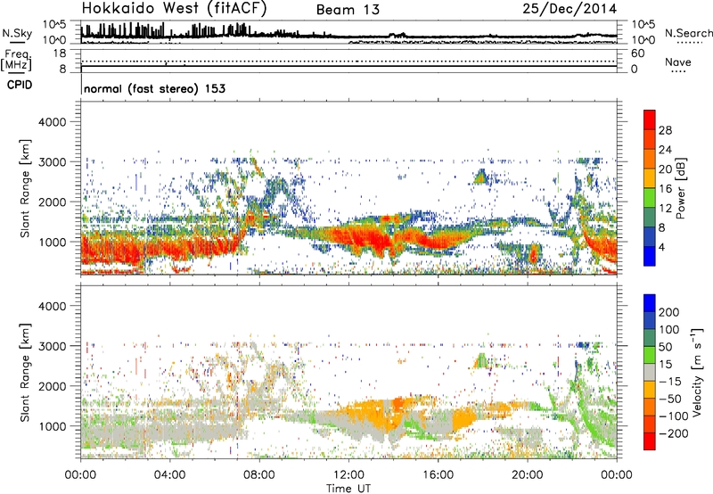Click the '60' tick on the Nave axis
This screenshot has width=713, height=494.
pyautogui.click(x=637, y=54)
